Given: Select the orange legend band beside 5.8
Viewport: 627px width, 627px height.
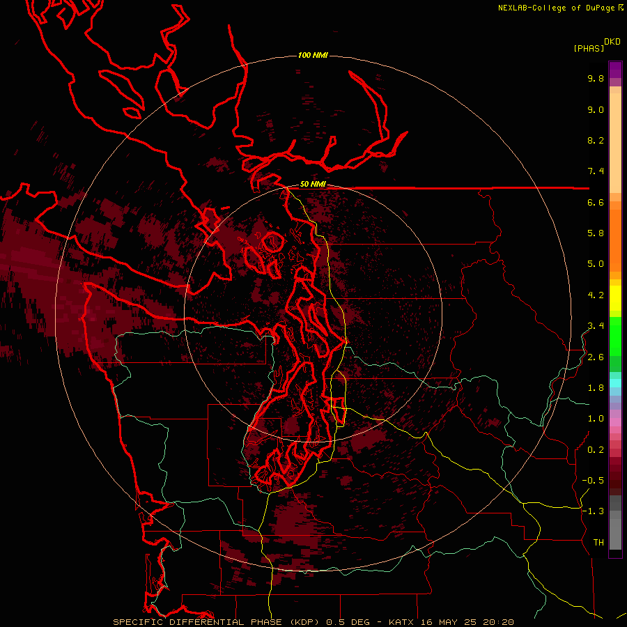Looking at the screenshot, I should tap(615, 240).
